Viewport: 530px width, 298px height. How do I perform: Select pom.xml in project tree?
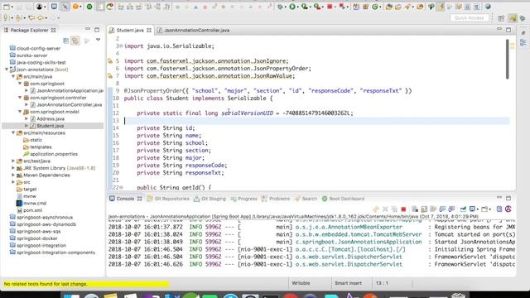click(x=32, y=210)
